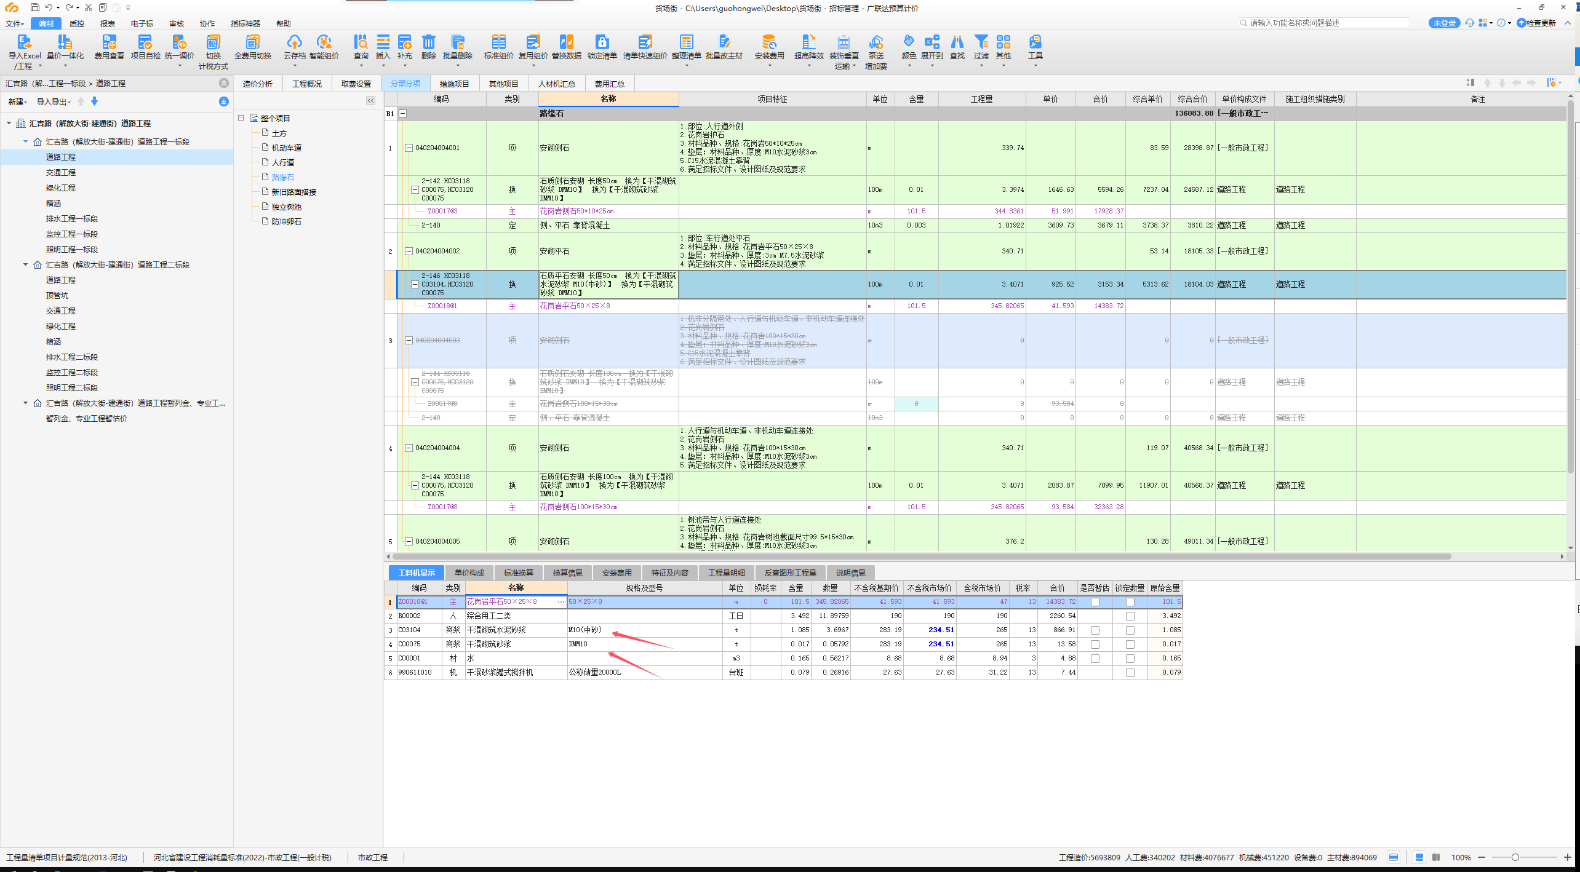The image size is (1580, 872).
Task: Switch to the 换算信息 tab
Action: pos(567,573)
